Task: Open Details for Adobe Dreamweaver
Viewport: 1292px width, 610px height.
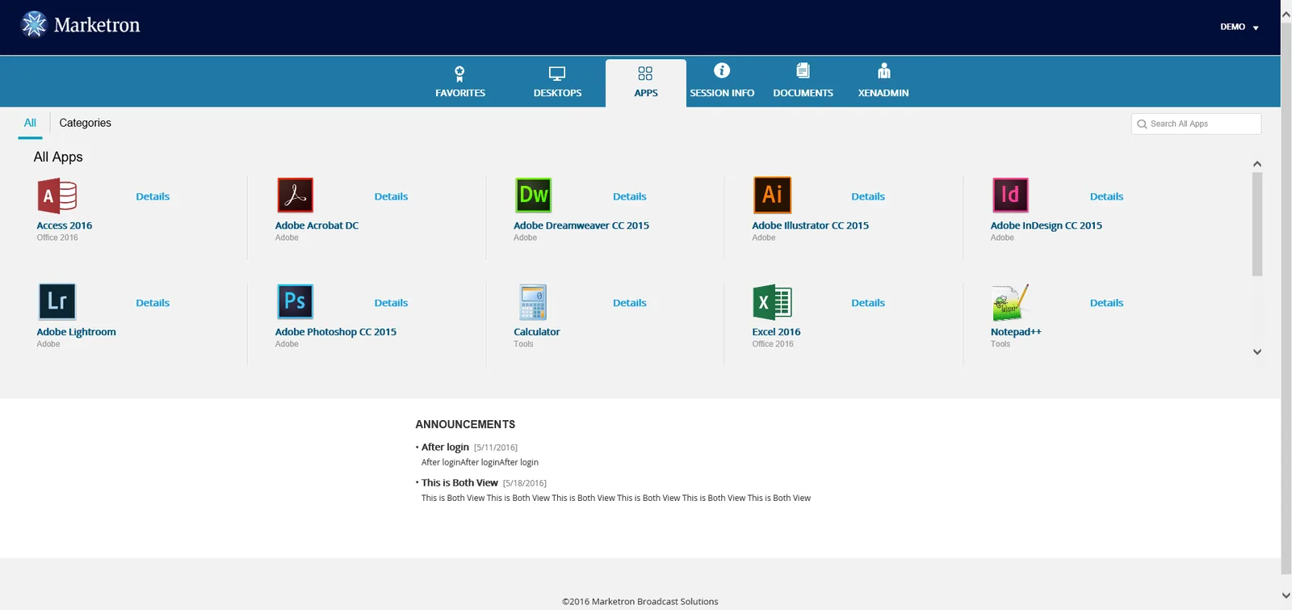Action: tap(630, 196)
